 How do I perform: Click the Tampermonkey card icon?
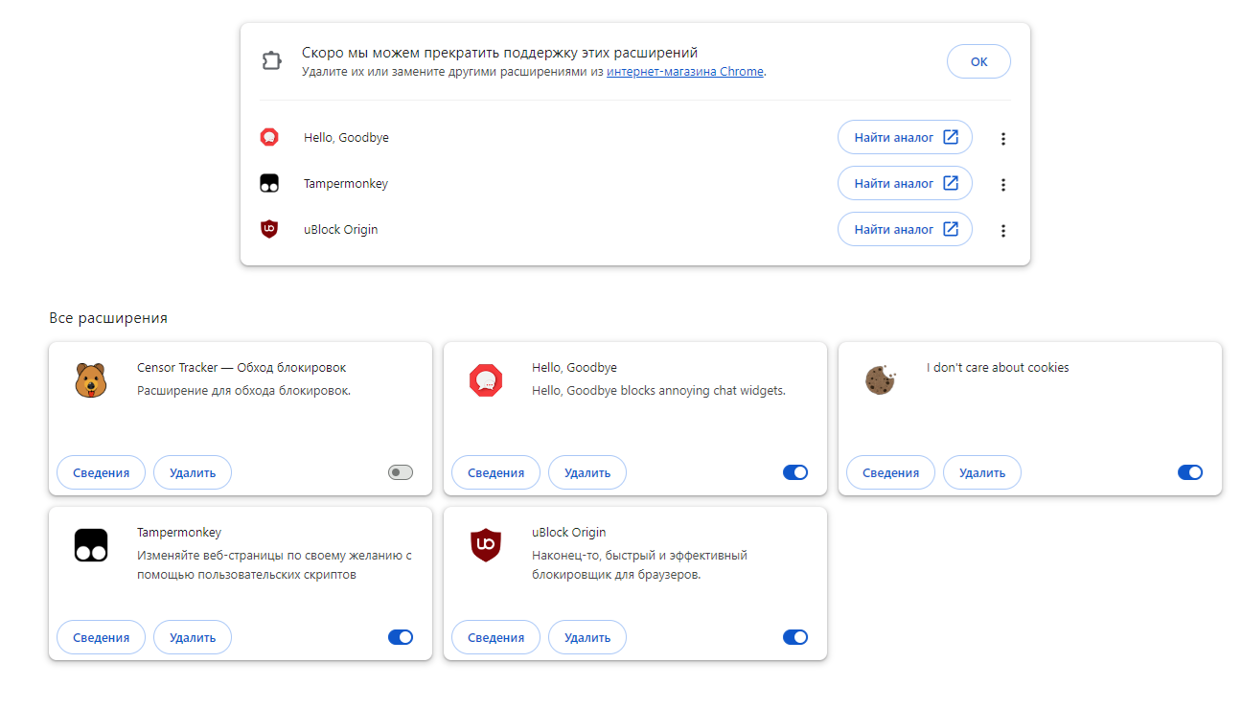pos(91,545)
